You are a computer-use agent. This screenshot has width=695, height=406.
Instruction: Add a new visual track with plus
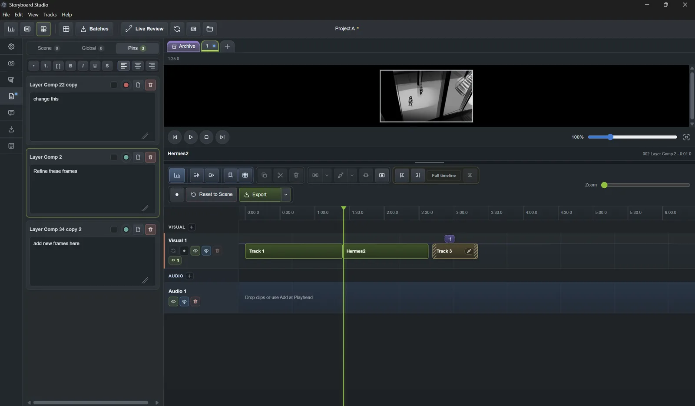pyautogui.click(x=192, y=227)
